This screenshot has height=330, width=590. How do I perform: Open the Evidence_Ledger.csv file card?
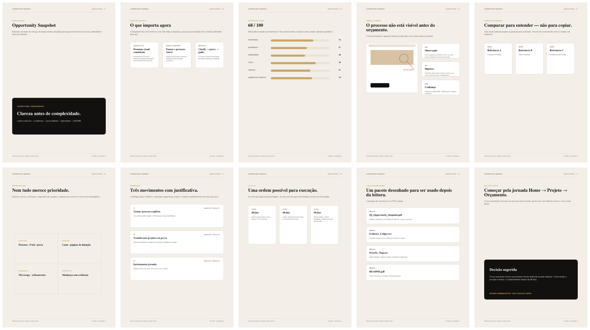click(x=413, y=234)
